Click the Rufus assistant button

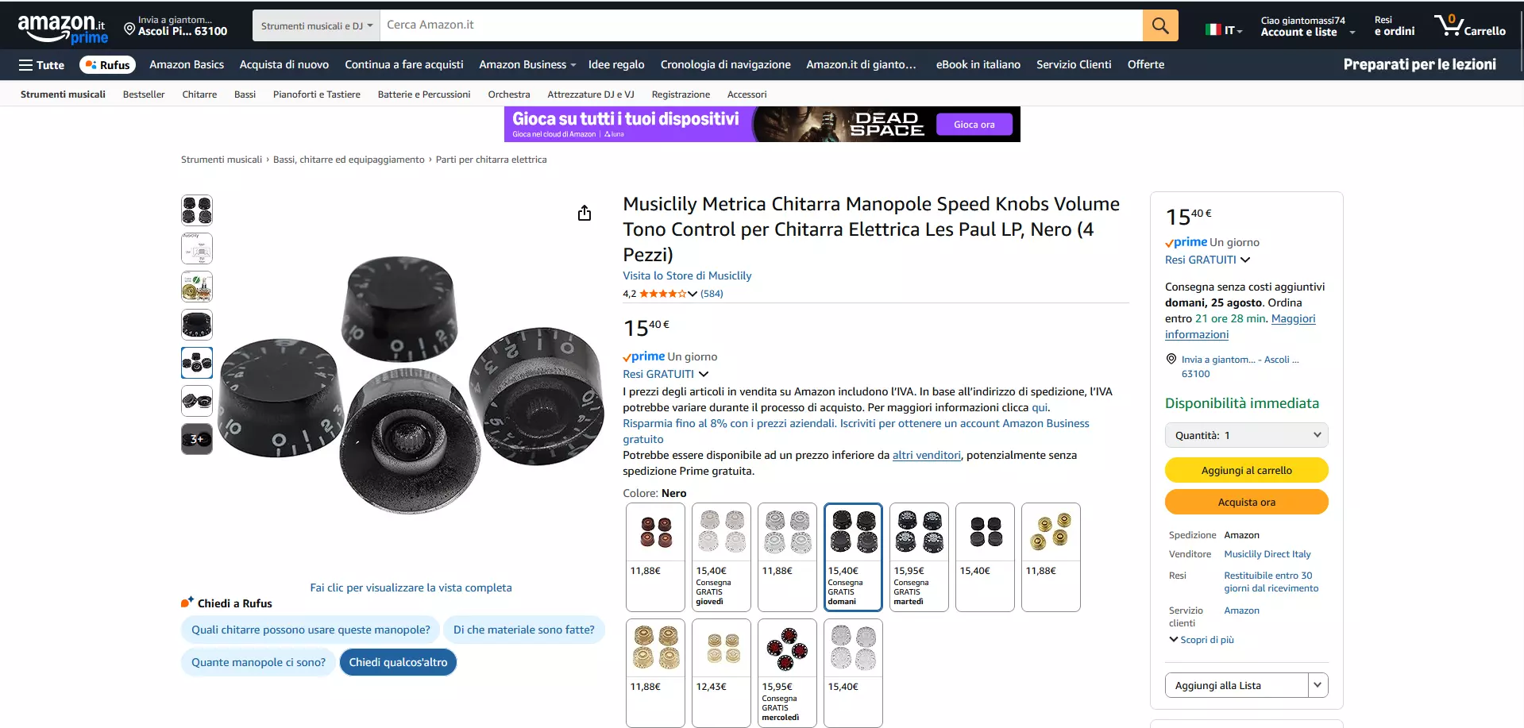[107, 65]
